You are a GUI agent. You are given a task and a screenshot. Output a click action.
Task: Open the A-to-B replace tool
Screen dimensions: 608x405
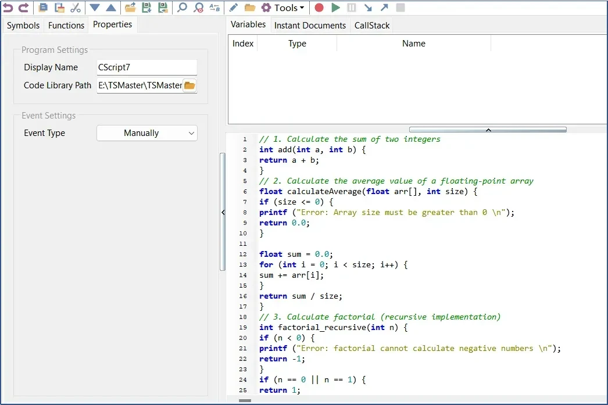tap(215, 8)
